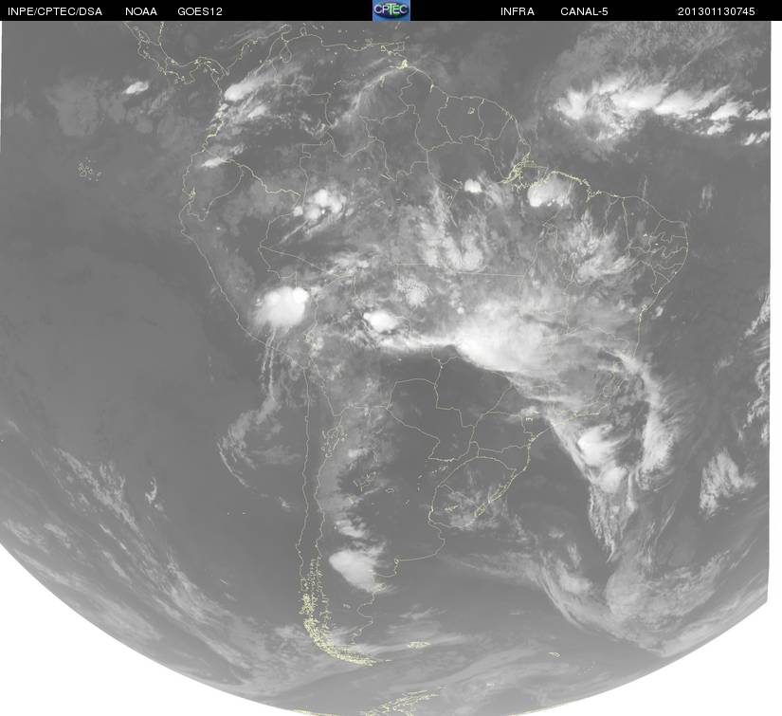Click the CPTEC logo in header
This screenshot has width=782, height=716.
tap(391, 10)
